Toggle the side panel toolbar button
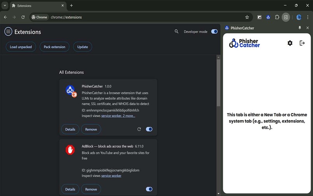Image resolution: width=313 pixels, height=196 pixels. click(x=286, y=17)
